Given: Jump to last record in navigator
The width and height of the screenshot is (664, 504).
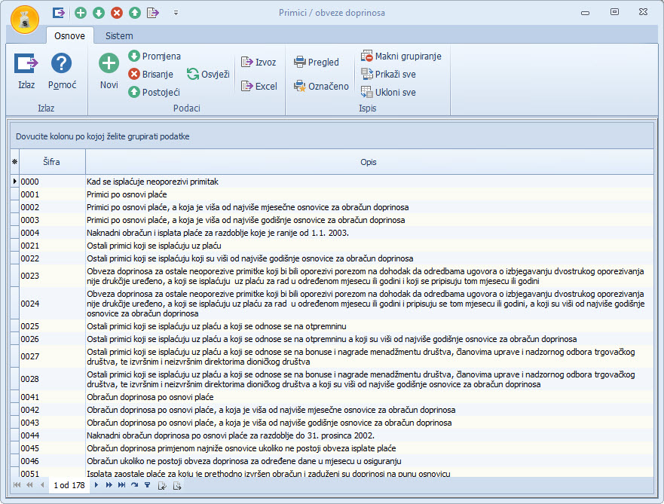Looking at the screenshot, I should coord(121,486).
